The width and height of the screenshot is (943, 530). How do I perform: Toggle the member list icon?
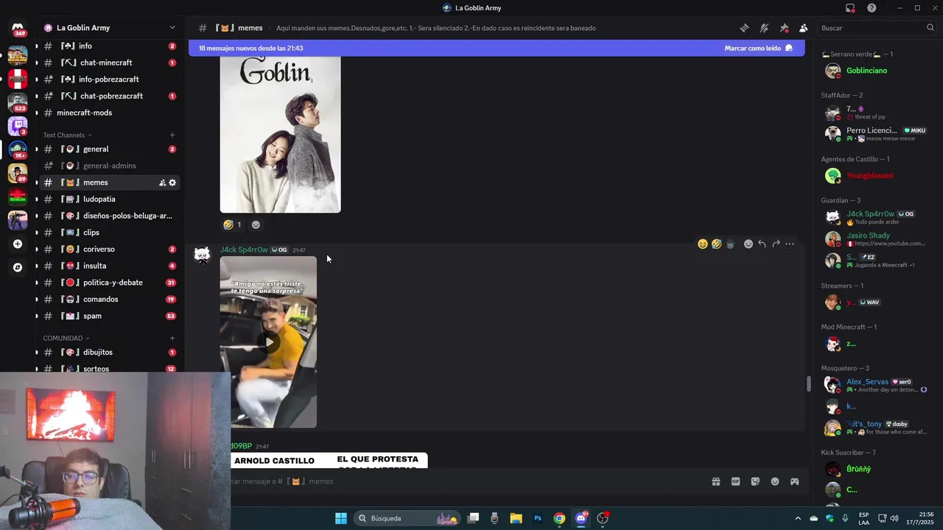[803, 28]
